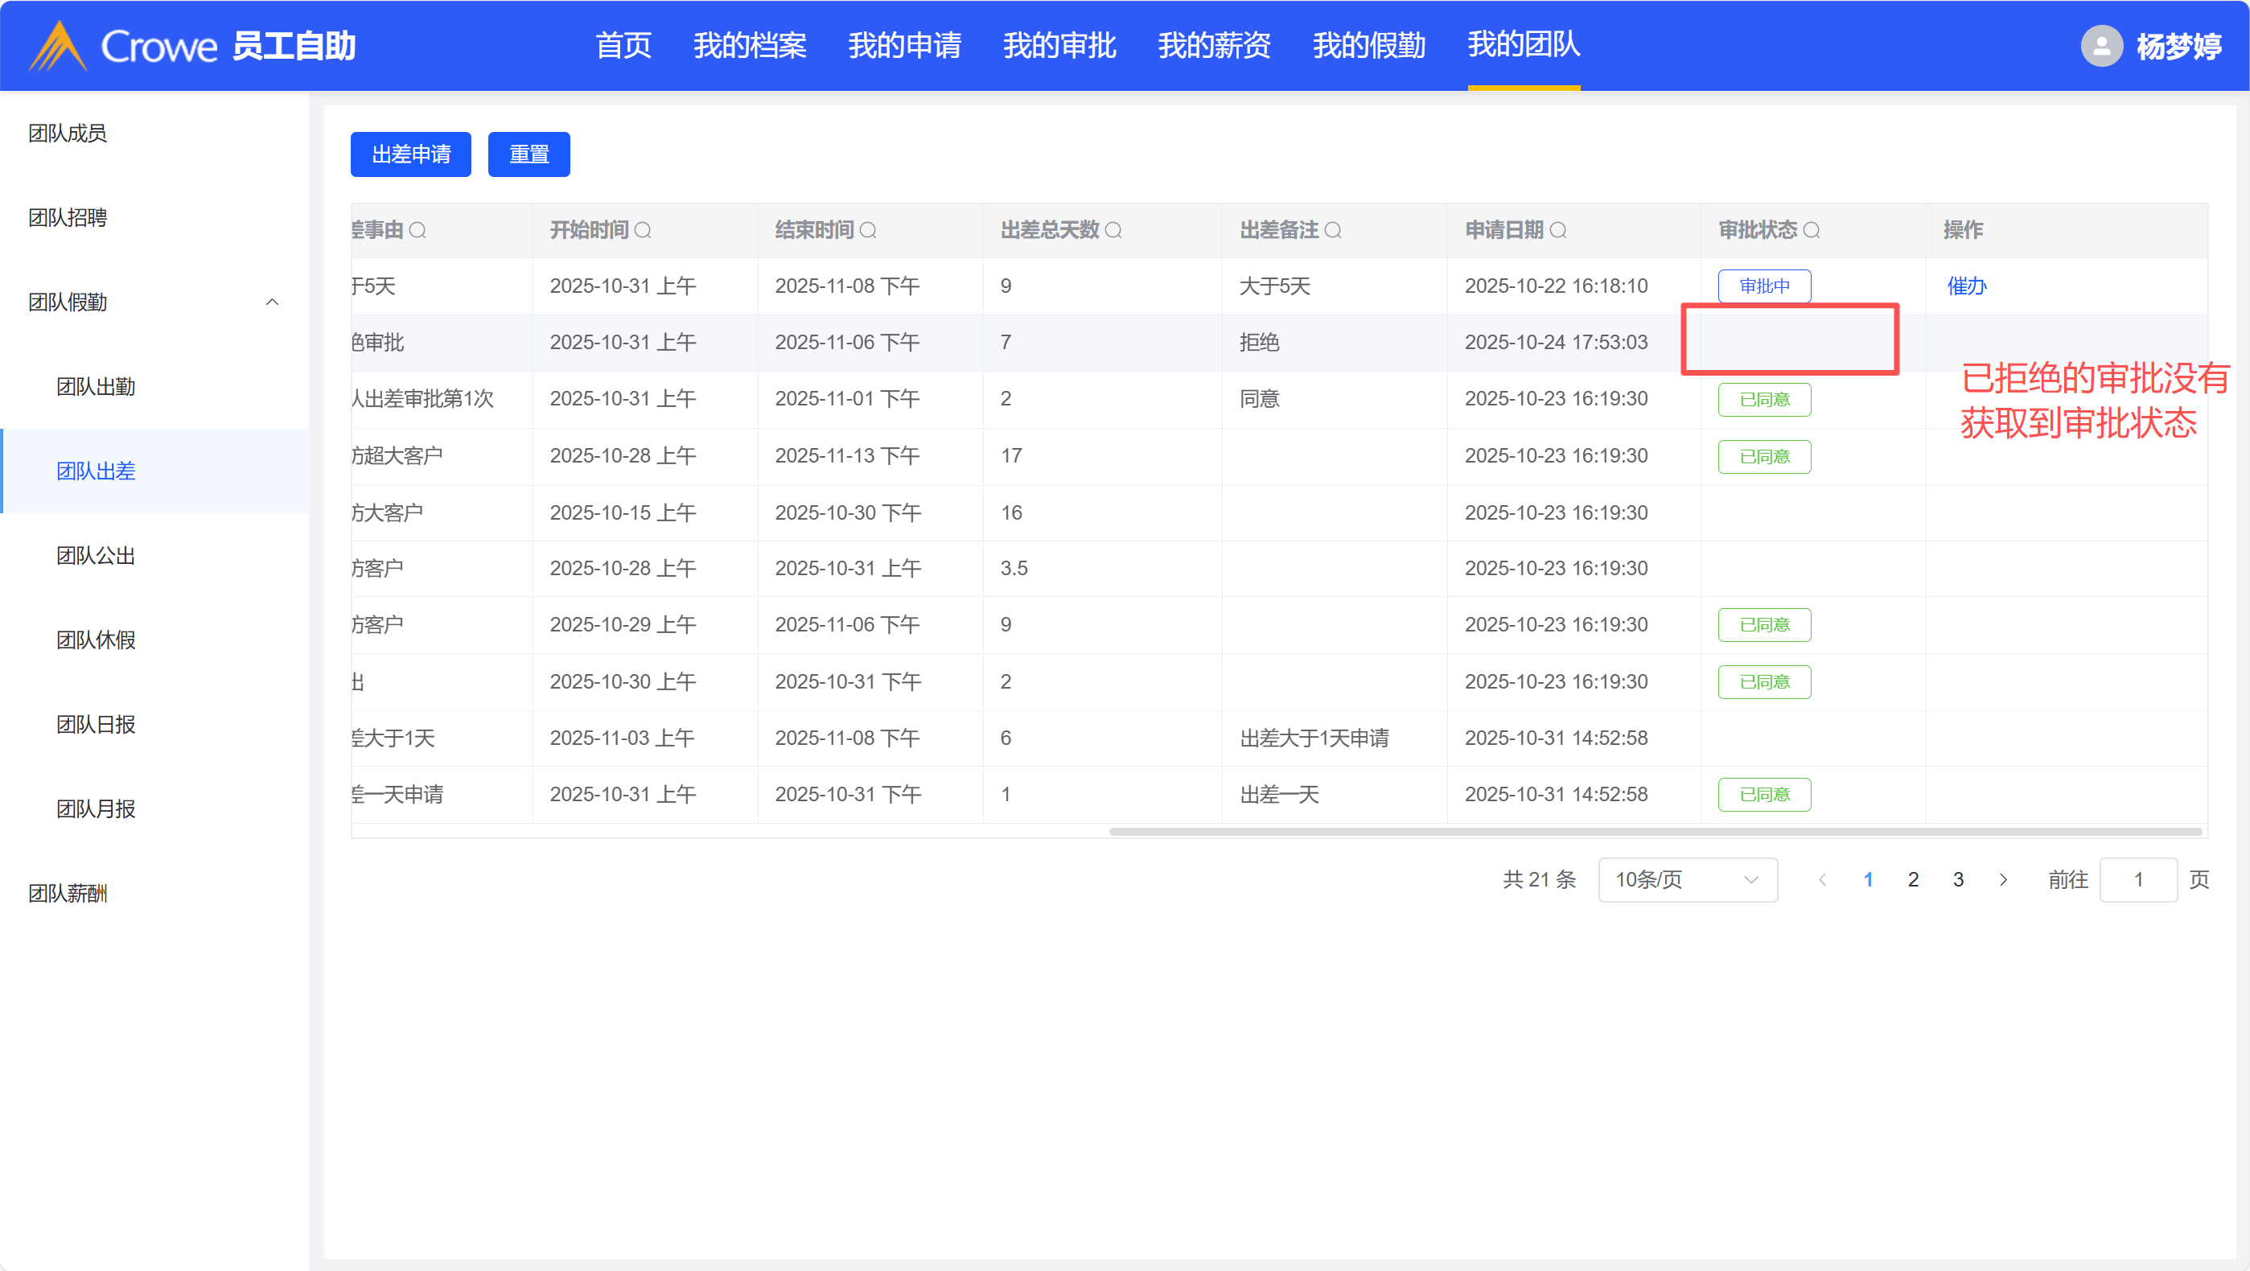Click the user avatar icon
Viewport: 2250px width, 1271px height.
2101,45
